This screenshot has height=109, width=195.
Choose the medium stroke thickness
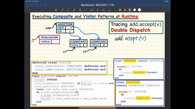tap(135, 10)
